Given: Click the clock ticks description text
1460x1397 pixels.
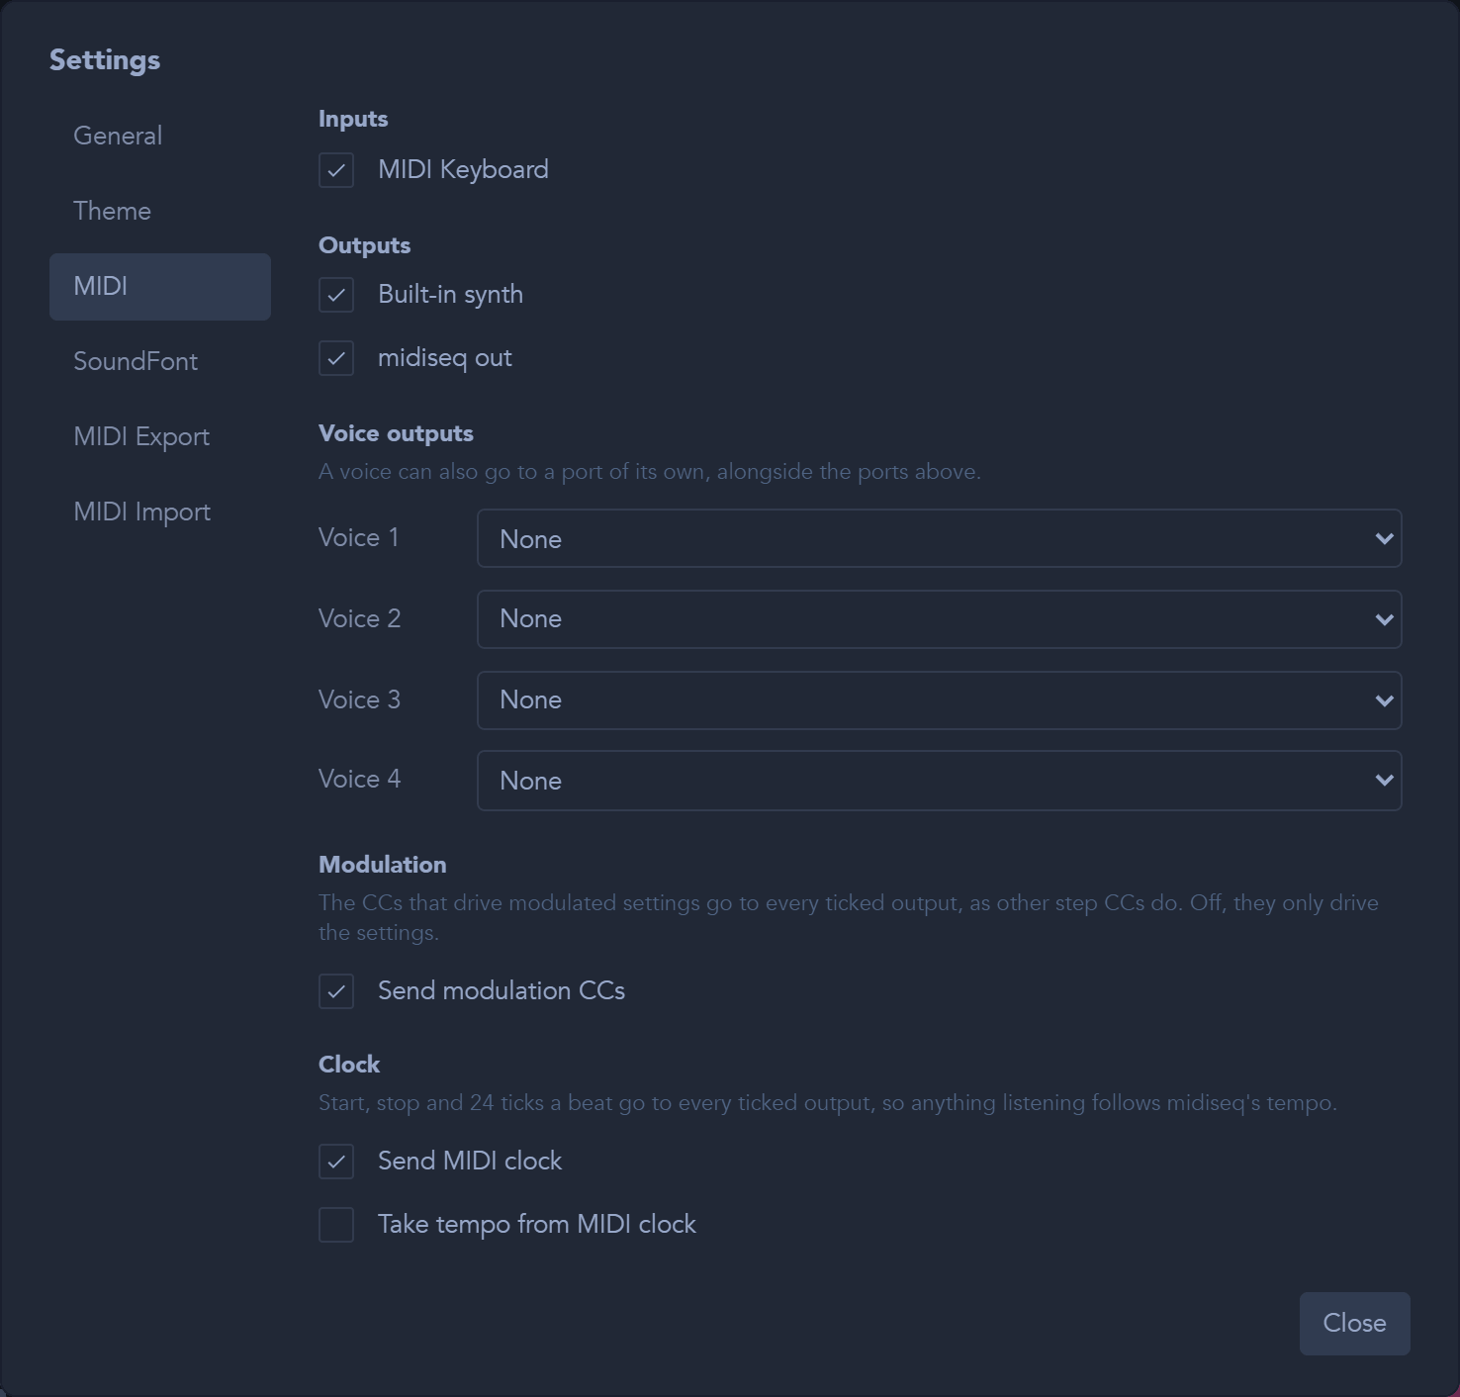Looking at the screenshot, I should pyautogui.click(x=828, y=1103).
